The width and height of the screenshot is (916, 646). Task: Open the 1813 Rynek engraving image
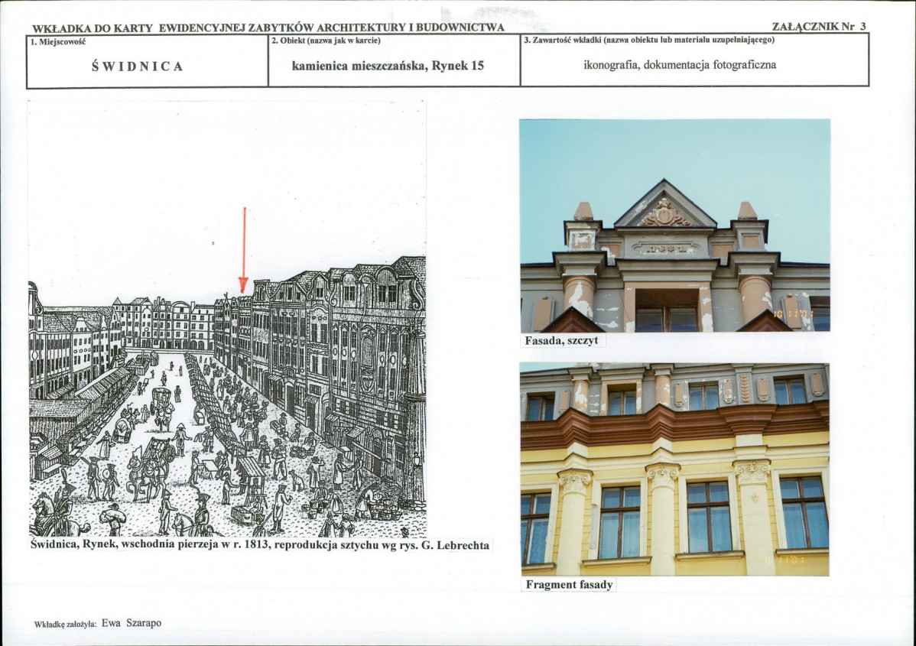(227, 319)
